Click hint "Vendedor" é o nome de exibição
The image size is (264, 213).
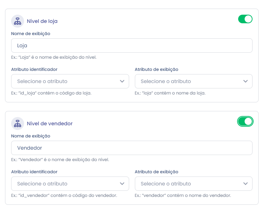(60, 160)
